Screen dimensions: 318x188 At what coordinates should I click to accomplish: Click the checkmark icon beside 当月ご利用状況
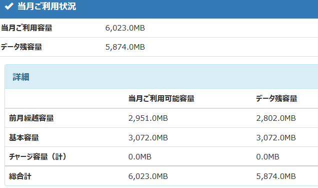pos(9,6)
